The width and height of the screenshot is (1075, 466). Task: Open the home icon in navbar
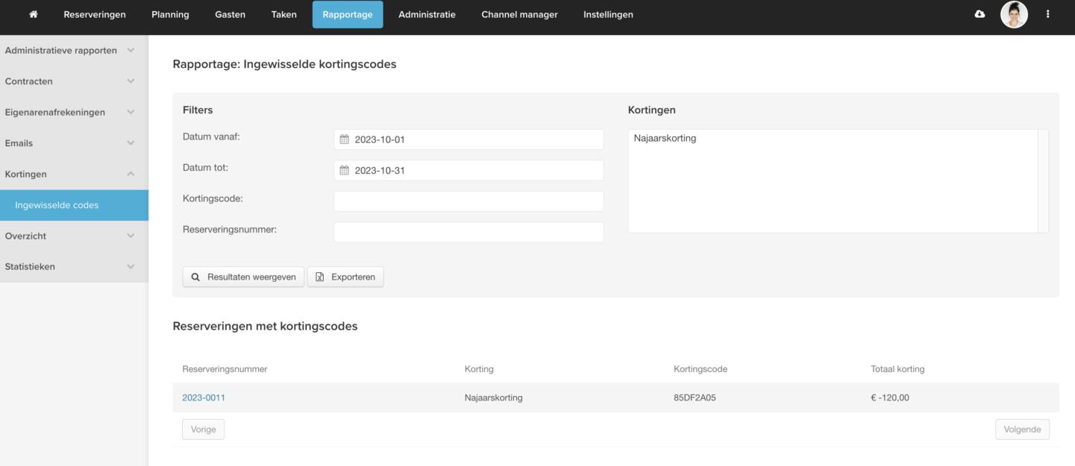click(34, 14)
